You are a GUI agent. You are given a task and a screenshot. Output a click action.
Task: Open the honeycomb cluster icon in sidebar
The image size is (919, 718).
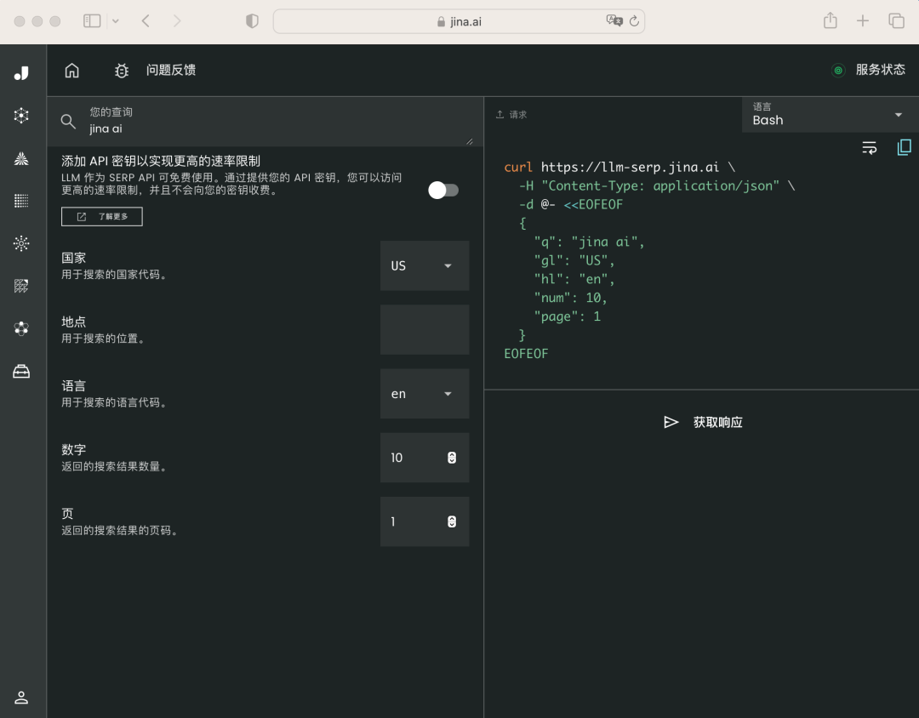coord(21,328)
